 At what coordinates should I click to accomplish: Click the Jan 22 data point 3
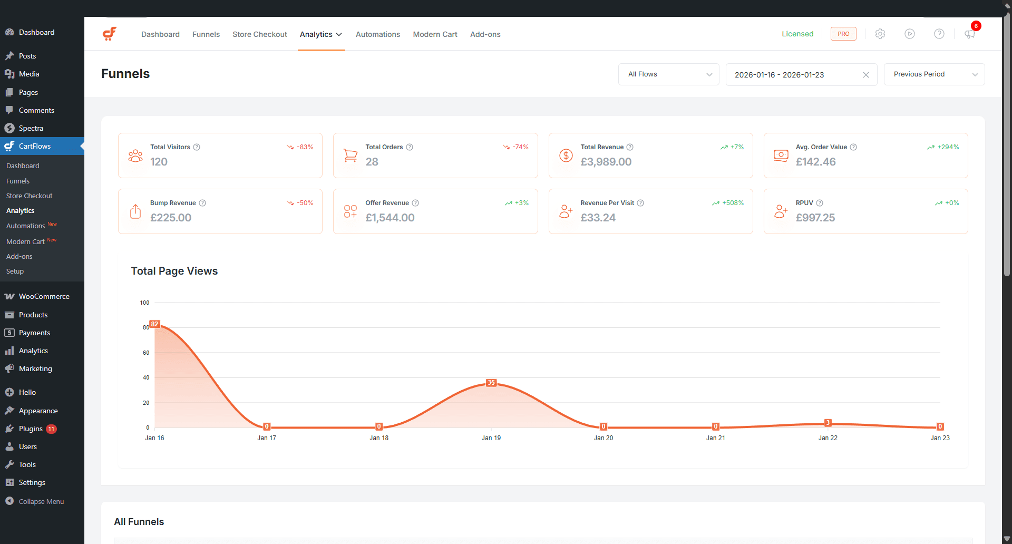pos(828,423)
